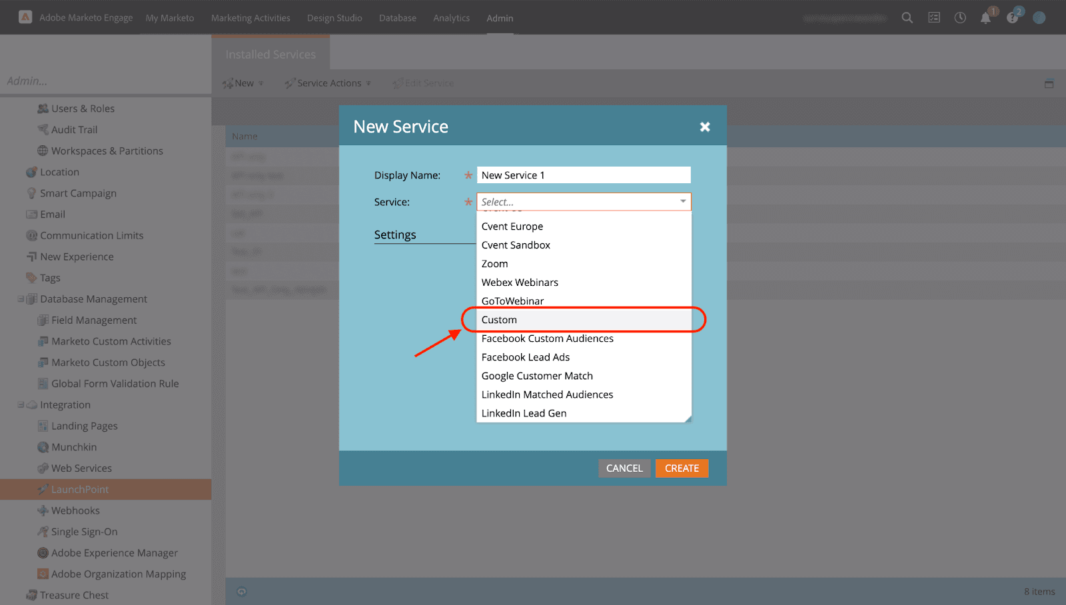Click the search magnifier icon in top bar
Image resolution: width=1066 pixels, height=605 pixels.
point(907,18)
